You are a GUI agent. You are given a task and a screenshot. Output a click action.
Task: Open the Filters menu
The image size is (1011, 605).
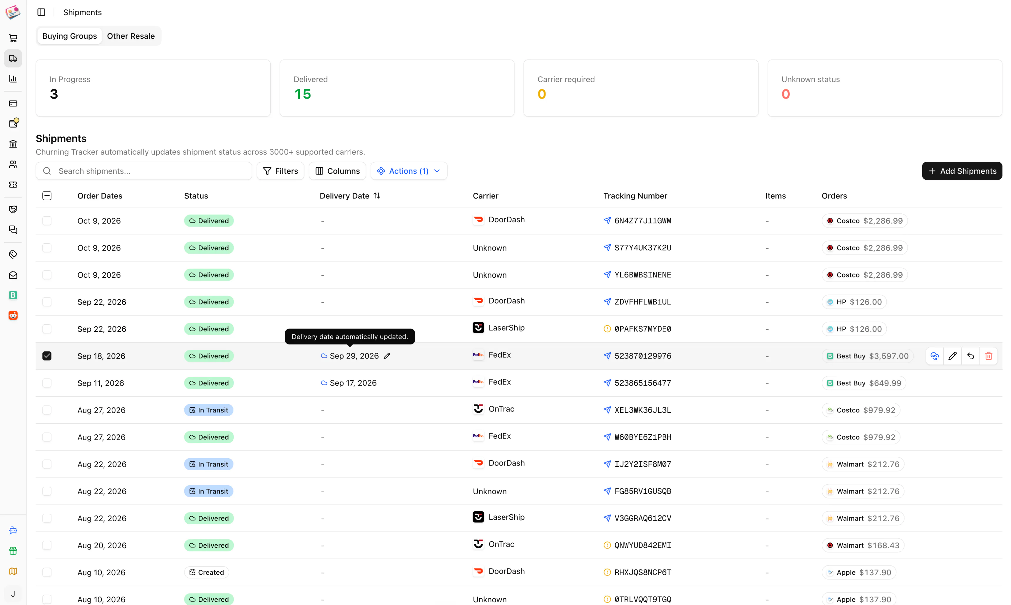(x=280, y=171)
